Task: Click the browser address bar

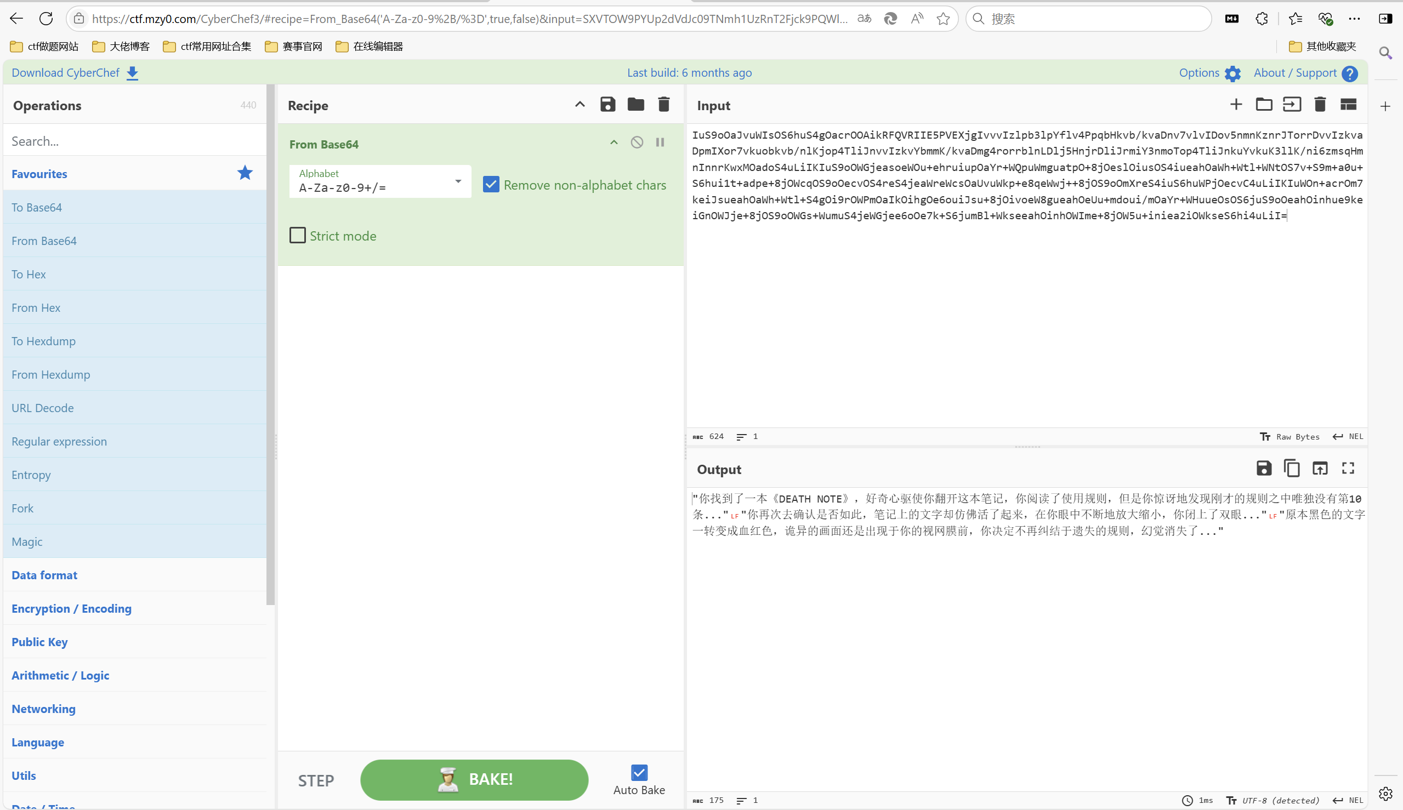Action: pyautogui.click(x=469, y=19)
